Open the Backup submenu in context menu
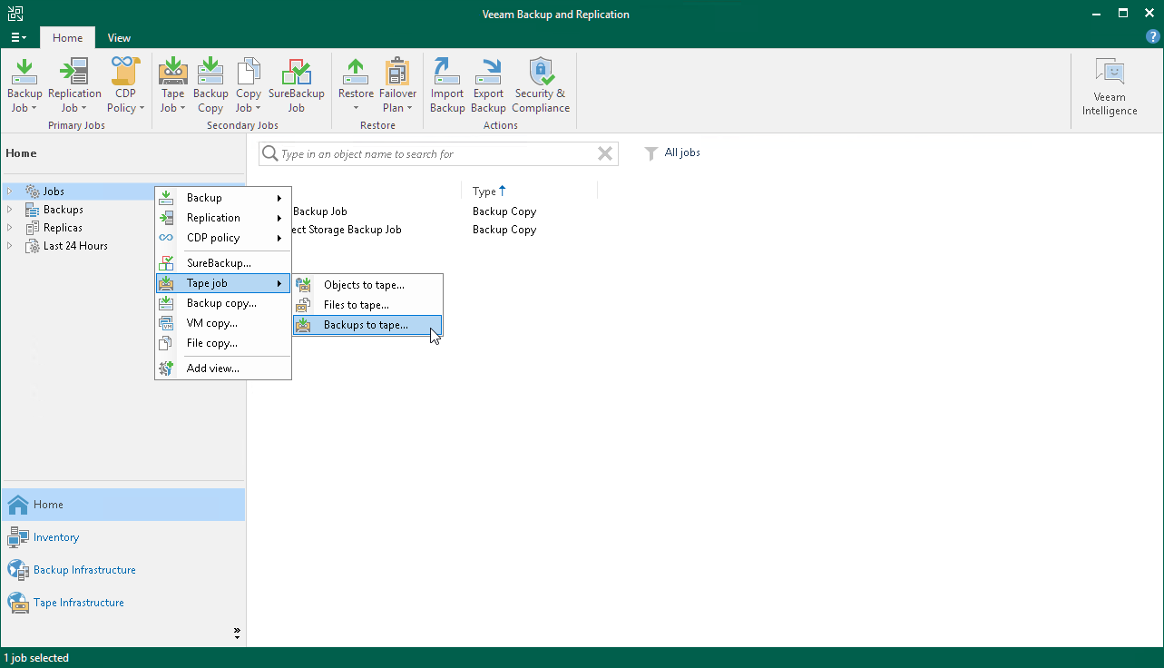Screen dimensions: 1164x668 pyautogui.click(x=223, y=198)
